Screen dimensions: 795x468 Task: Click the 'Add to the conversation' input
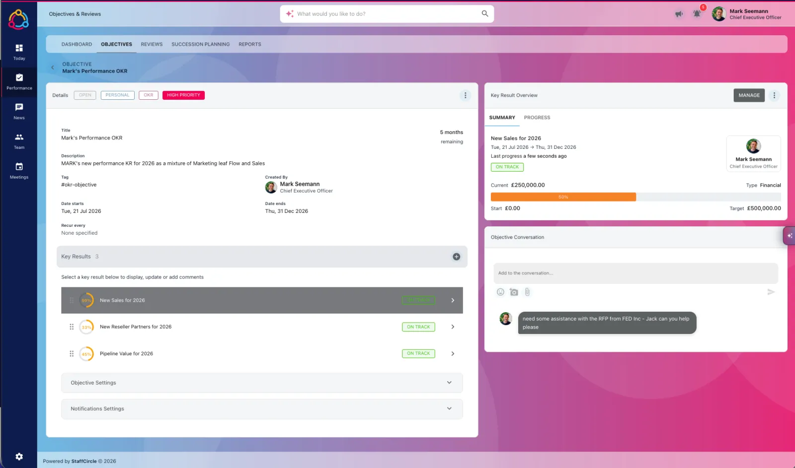(x=636, y=273)
